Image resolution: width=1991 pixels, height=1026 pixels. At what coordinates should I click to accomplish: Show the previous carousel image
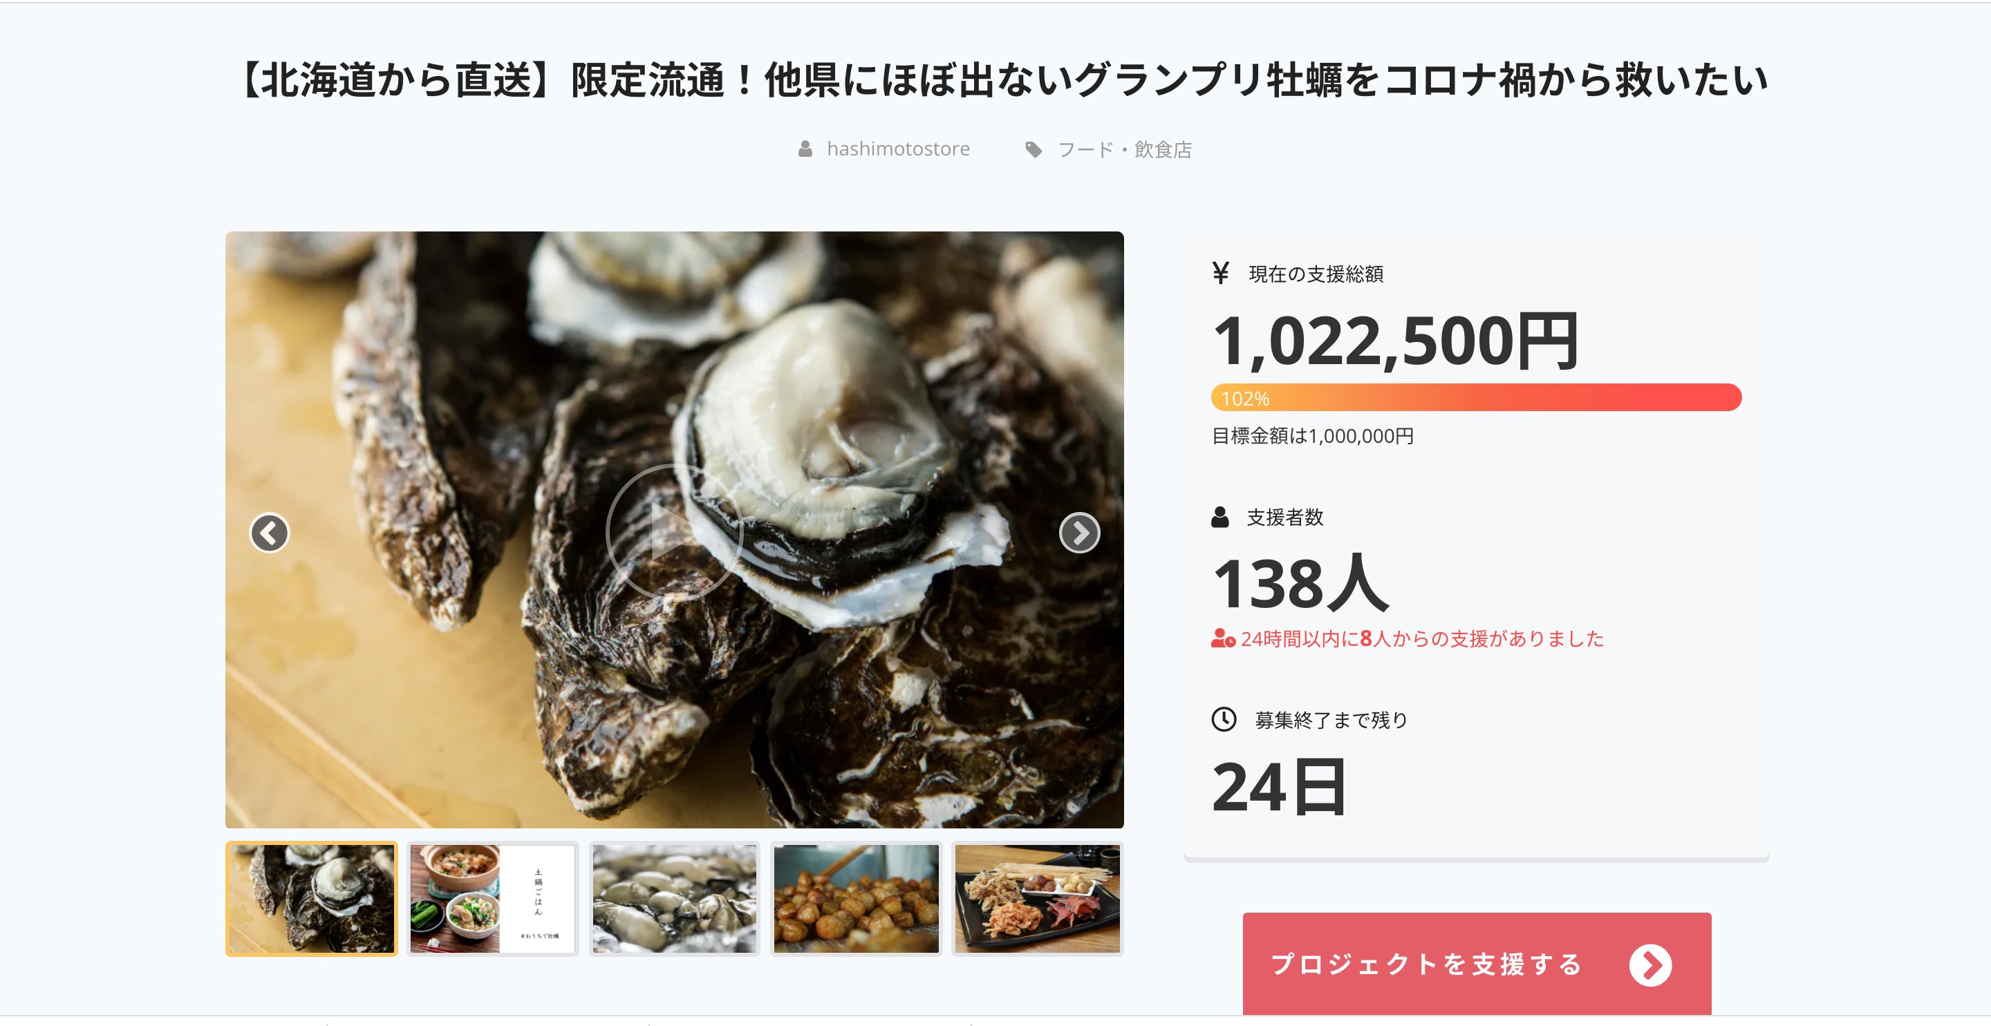pos(269,532)
